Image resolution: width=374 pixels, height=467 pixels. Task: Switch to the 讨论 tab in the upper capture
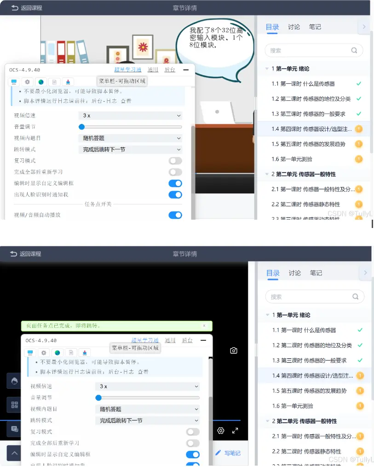[x=294, y=27]
